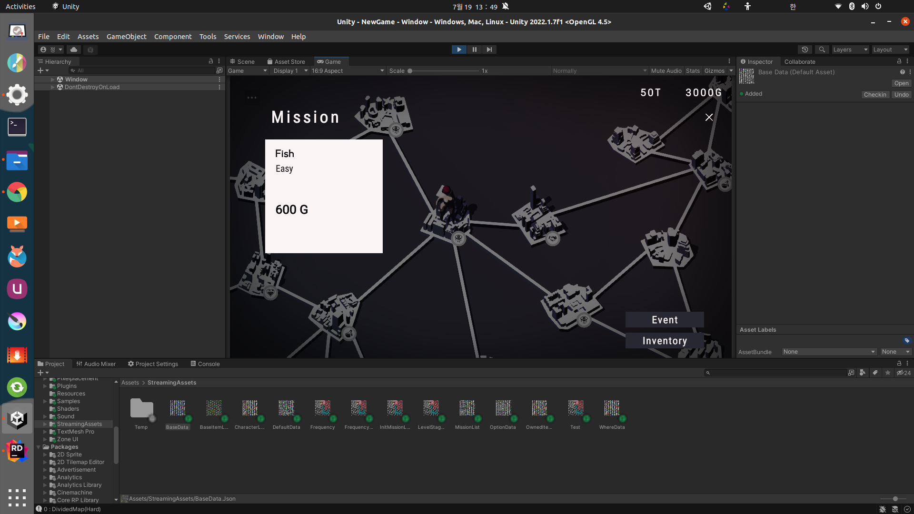Click the Checkin button
914x514 pixels.
point(875,95)
